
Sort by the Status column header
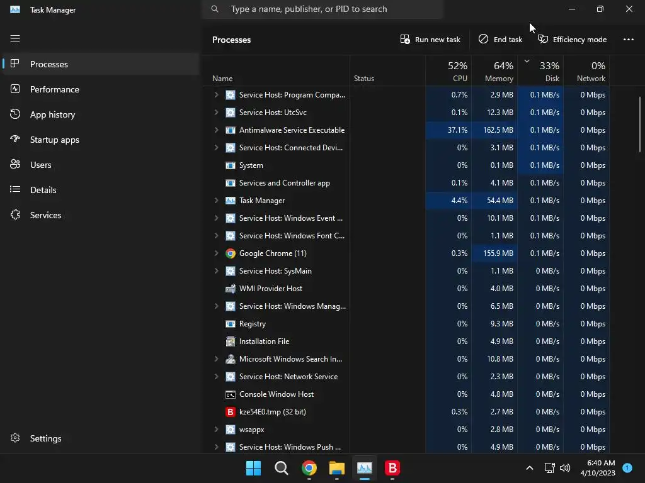(x=387, y=71)
